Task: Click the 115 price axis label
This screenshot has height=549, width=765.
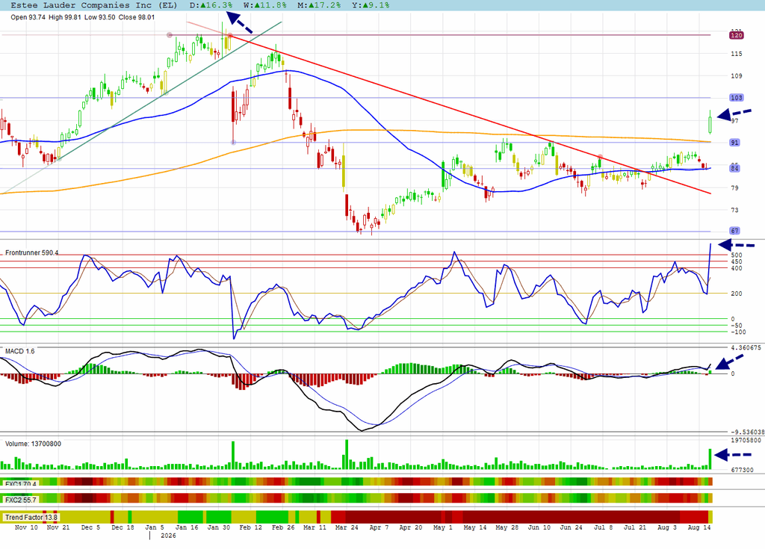Action: coord(736,54)
